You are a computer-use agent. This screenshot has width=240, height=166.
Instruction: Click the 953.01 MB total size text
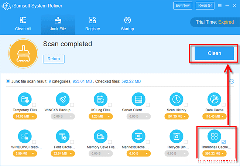tap(82, 81)
